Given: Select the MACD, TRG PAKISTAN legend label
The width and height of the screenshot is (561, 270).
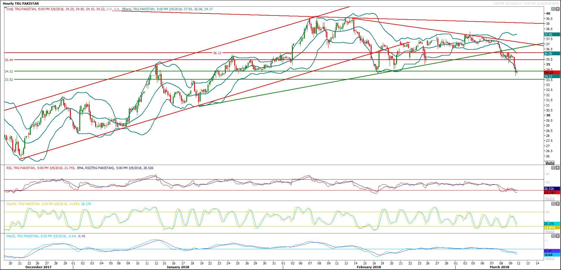Looking at the screenshot, I should click(23, 236).
